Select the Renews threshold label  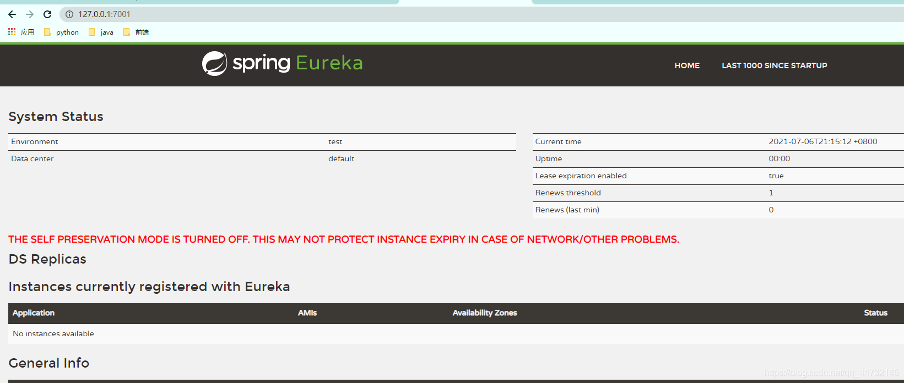click(568, 193)
